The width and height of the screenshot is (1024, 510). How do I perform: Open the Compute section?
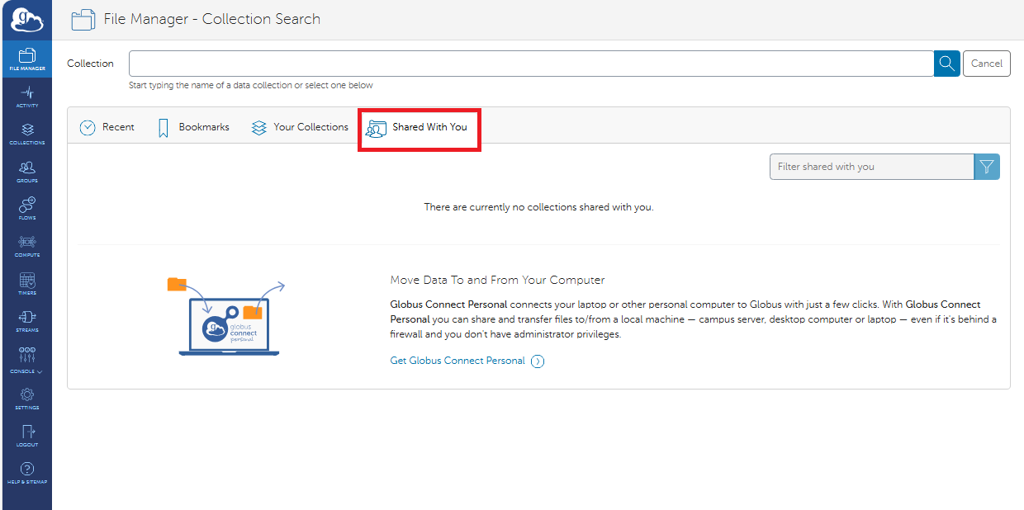pyautogui.click(x=26, y=246)
